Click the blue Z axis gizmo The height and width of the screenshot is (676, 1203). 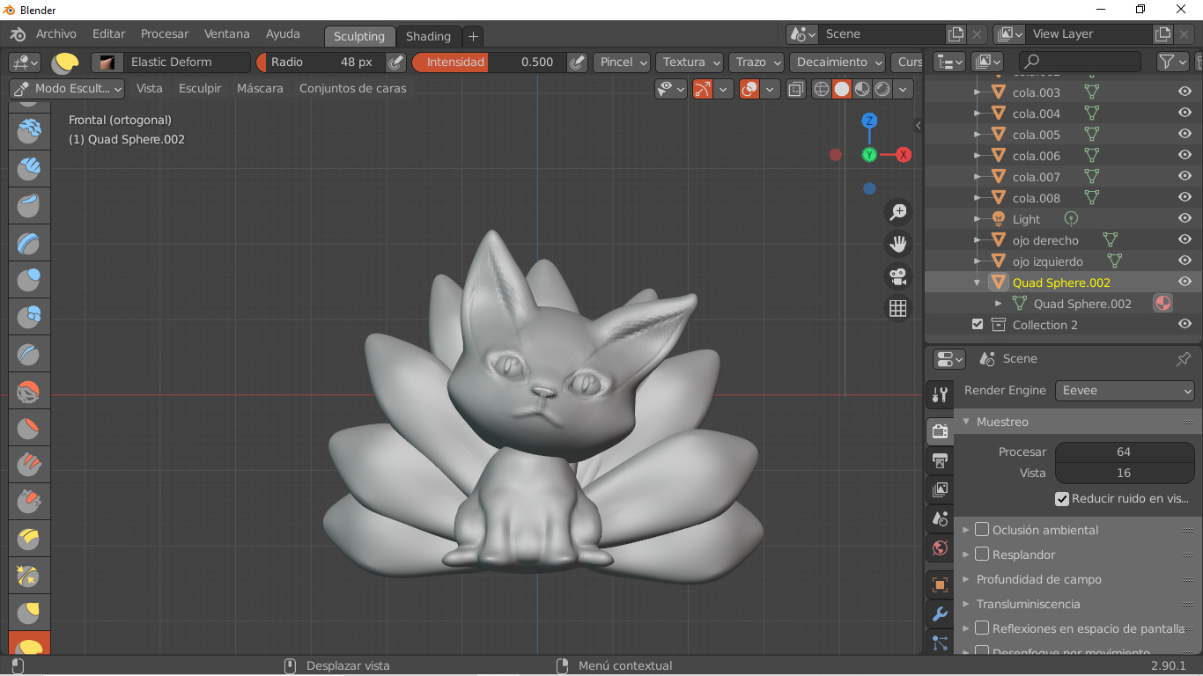pos(869,121)
